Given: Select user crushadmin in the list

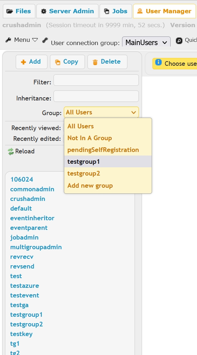Looking at the screenshot, I should tap(27, 199).
